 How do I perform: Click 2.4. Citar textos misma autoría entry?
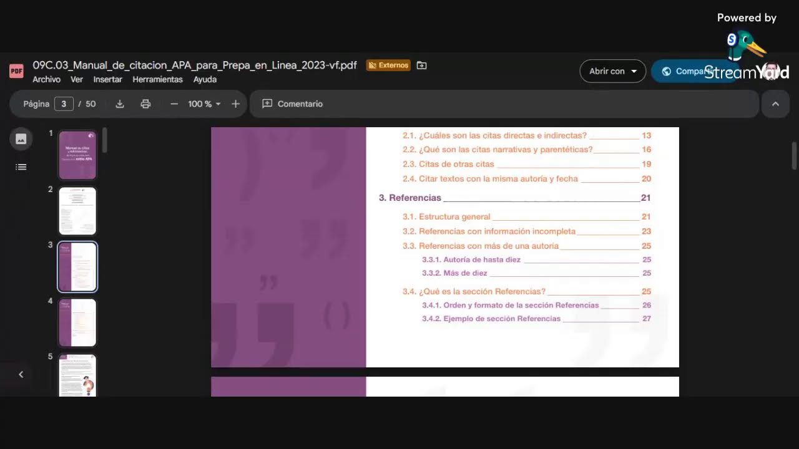(x=527, y=179)
